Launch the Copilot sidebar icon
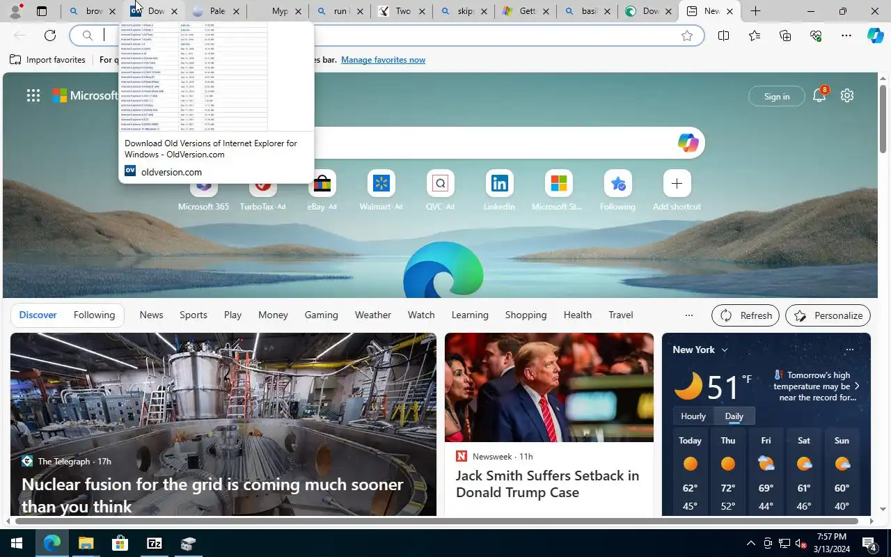The width and height of the screenshot is (891, 557). click(876, 36)
